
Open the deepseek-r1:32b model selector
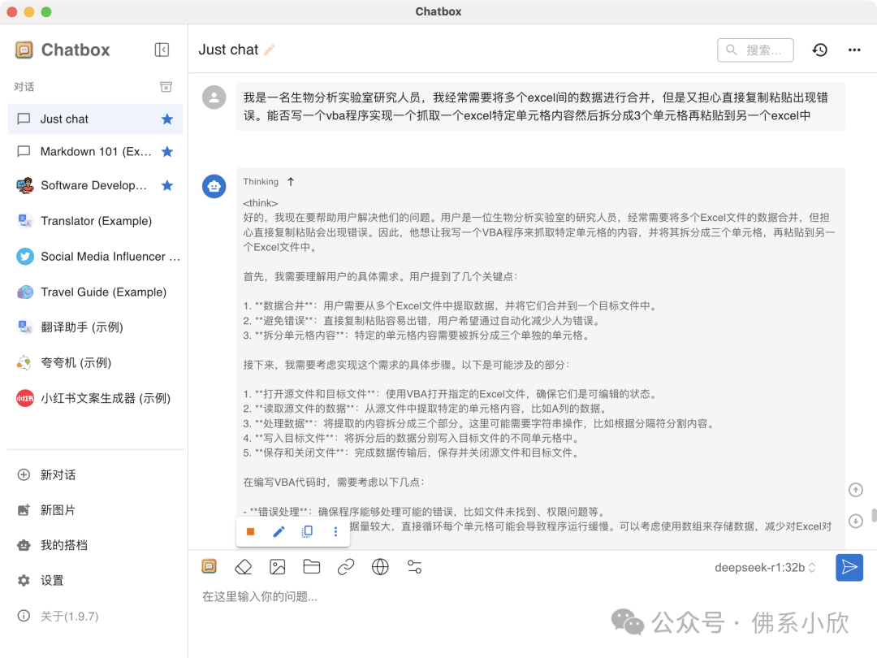click(765, 567)
